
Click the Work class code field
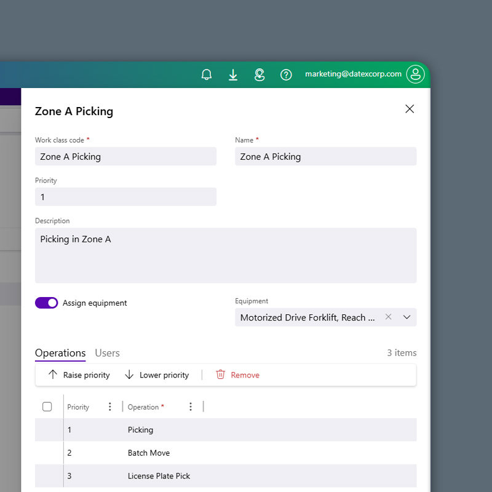[125, 156]
